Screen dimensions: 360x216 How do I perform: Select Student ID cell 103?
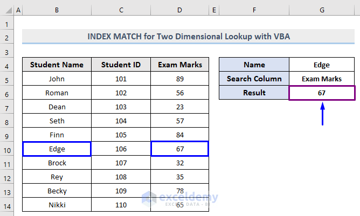point(121,107)
